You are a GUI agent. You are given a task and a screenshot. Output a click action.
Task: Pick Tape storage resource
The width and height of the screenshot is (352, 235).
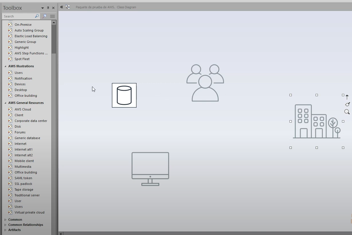coord(24,189)
